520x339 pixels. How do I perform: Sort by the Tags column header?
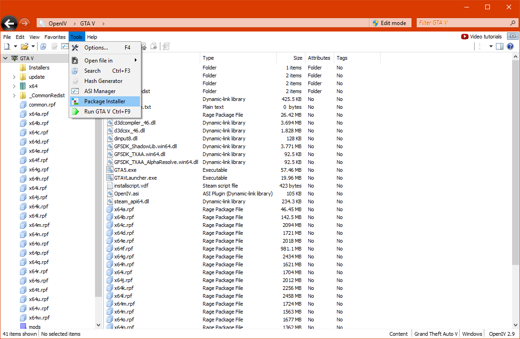tap(356, 58)
